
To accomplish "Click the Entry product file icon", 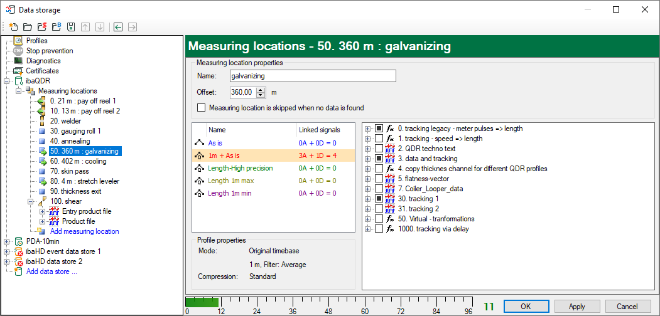I will [x=54, y=211].
